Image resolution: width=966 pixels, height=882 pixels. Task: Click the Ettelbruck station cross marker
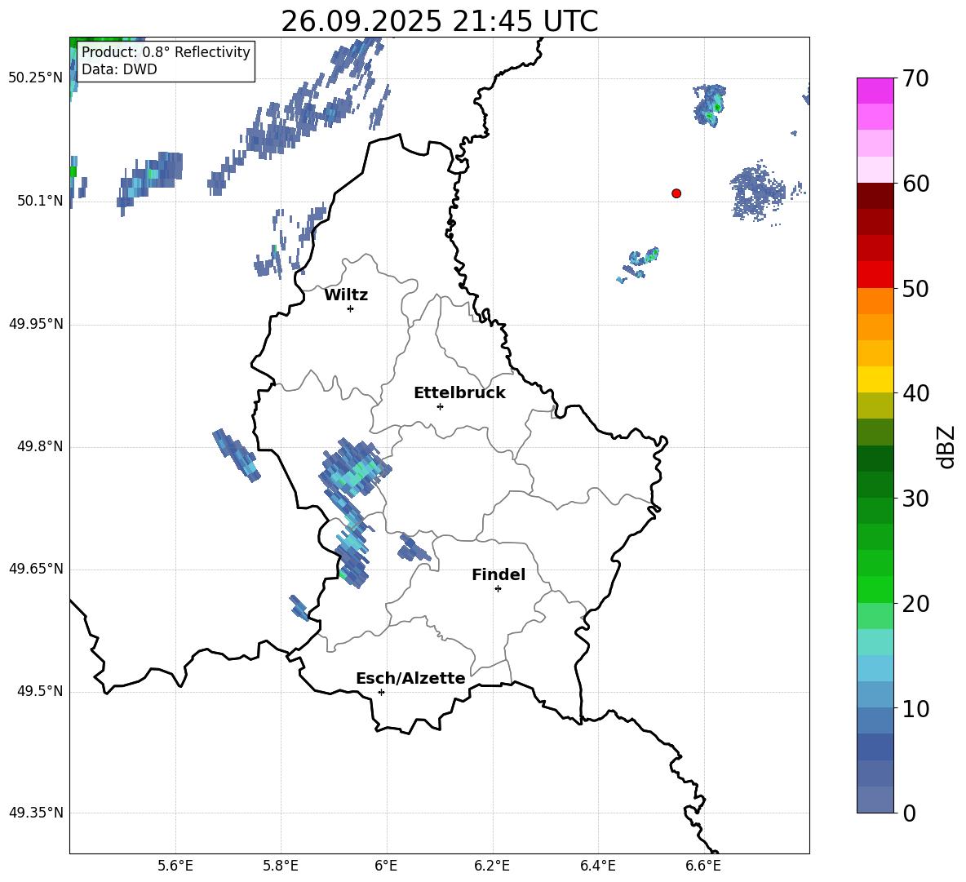pyautogui.click(x=440, y=406)
